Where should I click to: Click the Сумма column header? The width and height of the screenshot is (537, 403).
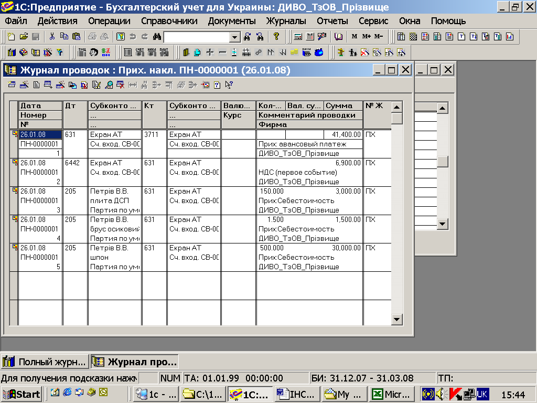(343, 105)
